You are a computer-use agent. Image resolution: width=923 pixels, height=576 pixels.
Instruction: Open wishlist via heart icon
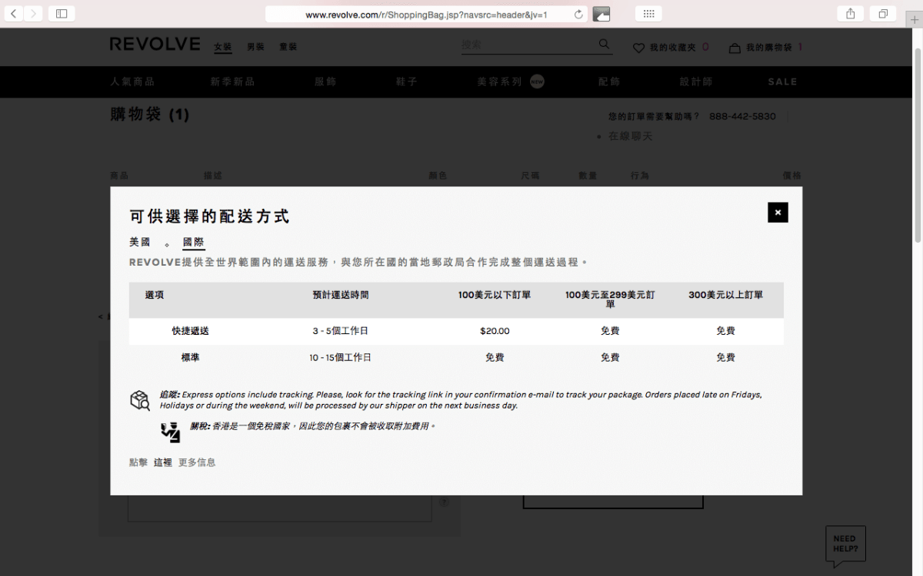tap(638, 48)
